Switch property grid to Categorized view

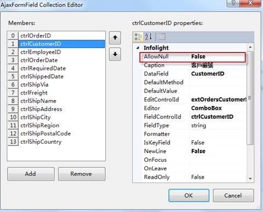tap(138, 37)
